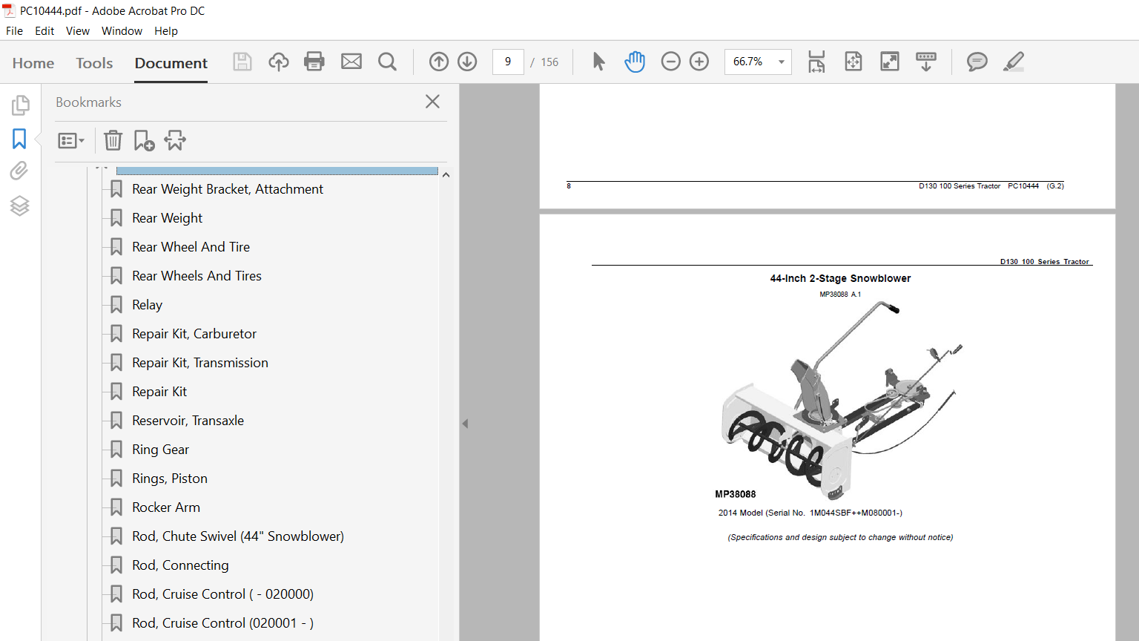Select Rod, Connecting bookmark

(180, 565)
